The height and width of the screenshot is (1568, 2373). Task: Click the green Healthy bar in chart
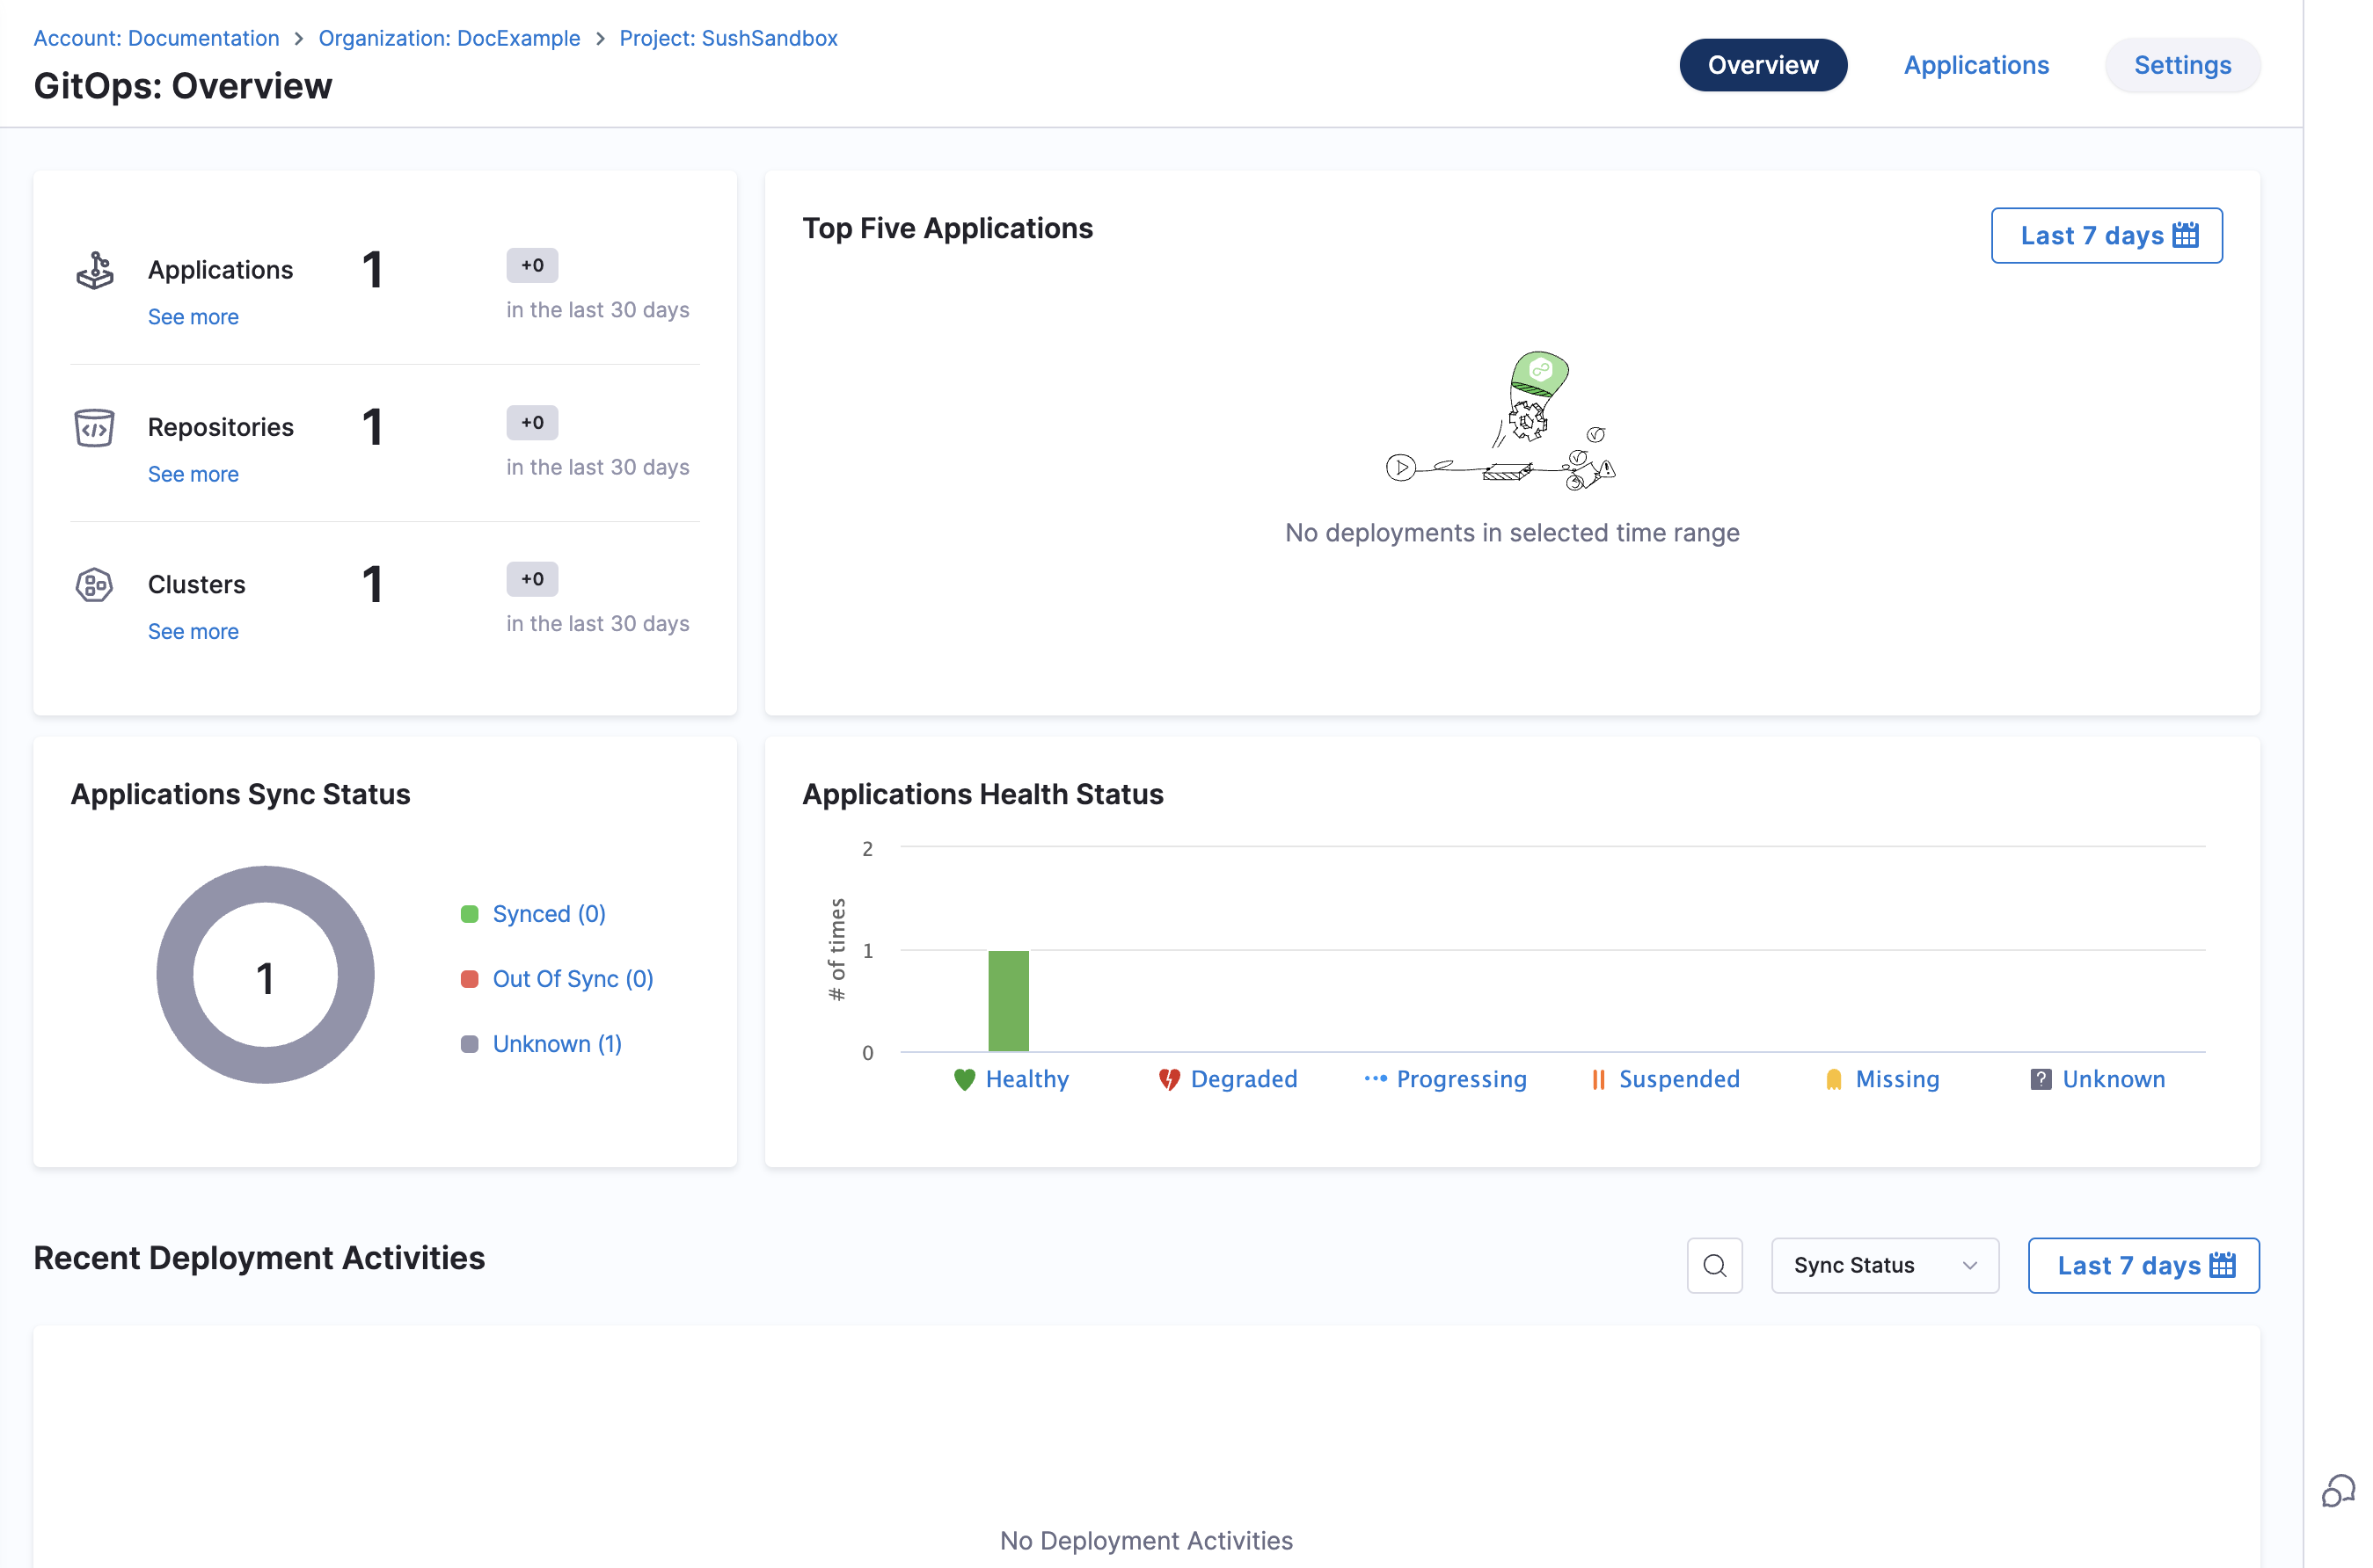click(1009, 1001)
